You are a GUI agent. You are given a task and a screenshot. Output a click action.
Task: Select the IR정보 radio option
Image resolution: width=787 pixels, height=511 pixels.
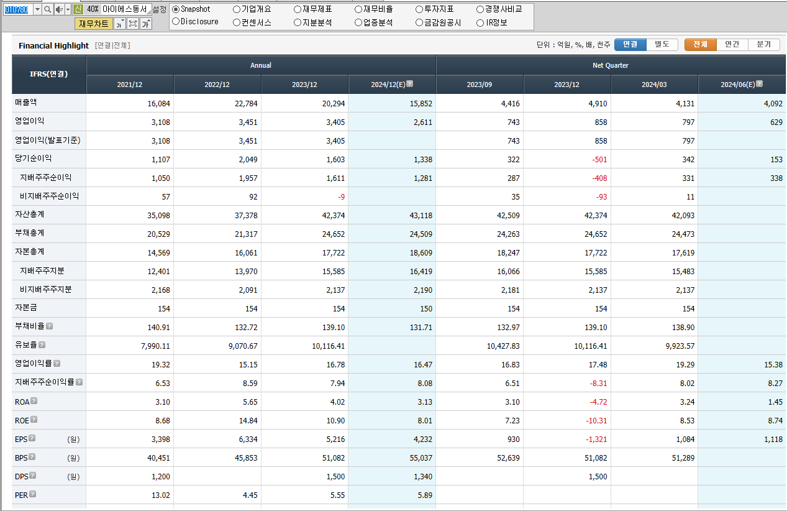tap(480, 22)
